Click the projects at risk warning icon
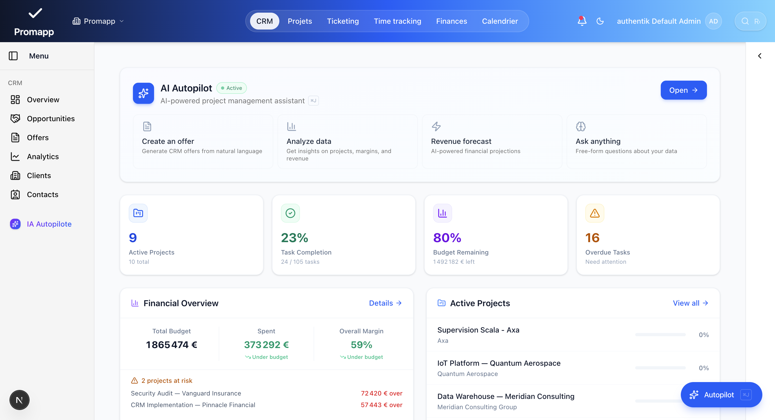The height and width of the screenshot is (420, 775). 135,381
